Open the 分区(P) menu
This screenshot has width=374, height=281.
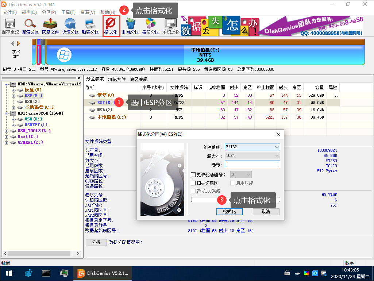[x=49, y=12]
